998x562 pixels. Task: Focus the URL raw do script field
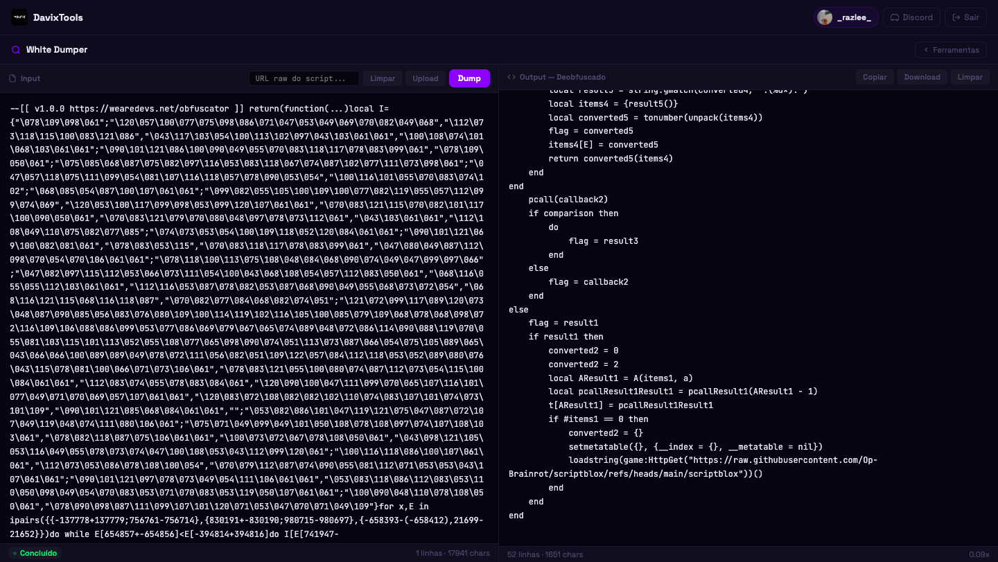pos(304,78)
